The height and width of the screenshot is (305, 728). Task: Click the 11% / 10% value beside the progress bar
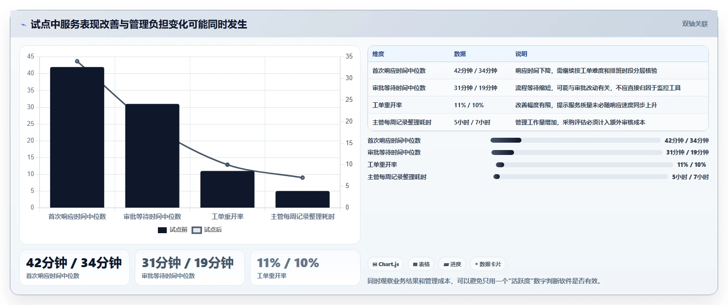coord(693,165)
